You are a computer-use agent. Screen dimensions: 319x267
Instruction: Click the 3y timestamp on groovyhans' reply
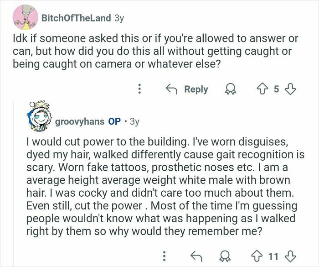(x=134, y=122)
